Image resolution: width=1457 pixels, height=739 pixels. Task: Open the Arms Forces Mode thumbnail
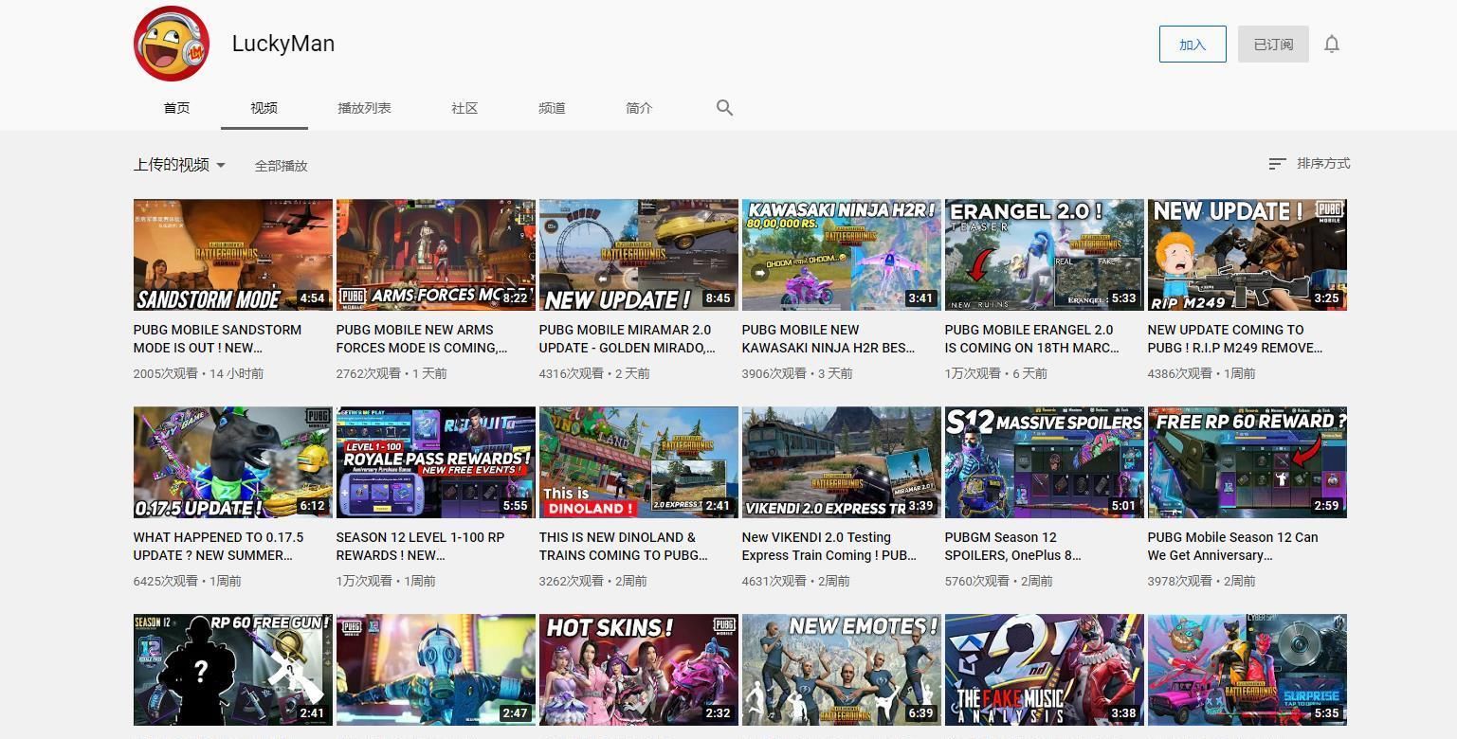click(x=436, y=255)
